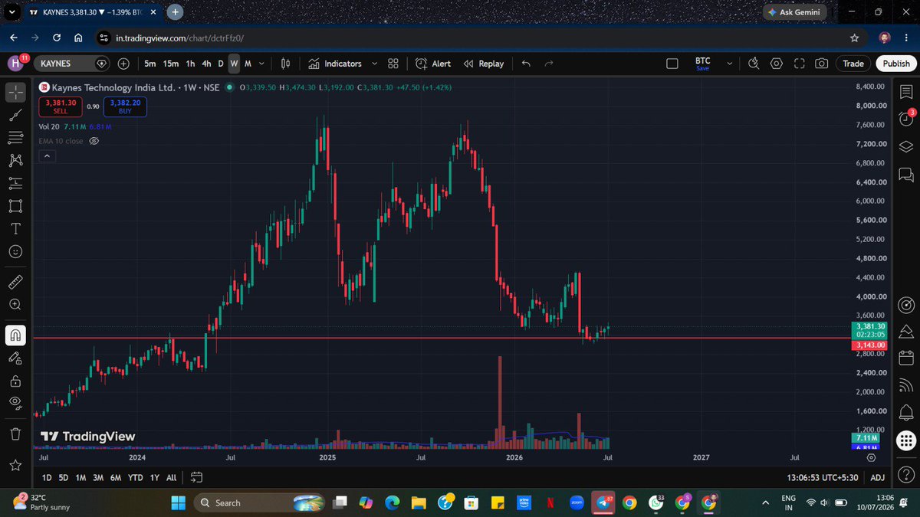The height and width of the screenshot is (517, 920).
Task: Select the All date range
Action: tap(171, 478)
